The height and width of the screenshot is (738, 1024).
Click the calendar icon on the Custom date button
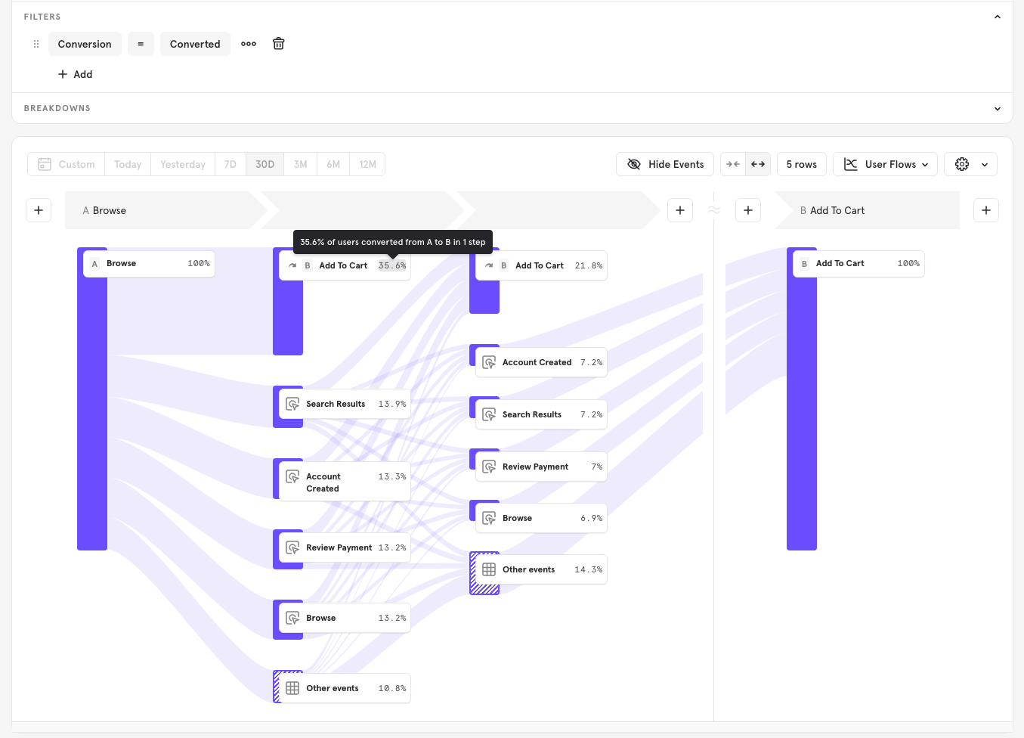coord(44,164)
